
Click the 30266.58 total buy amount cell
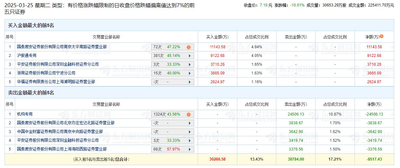click(x=218, y=159)
